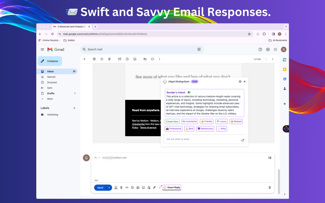Insert a link into the reply
Screen dimensions: 325x203
(x=127, y=188)
